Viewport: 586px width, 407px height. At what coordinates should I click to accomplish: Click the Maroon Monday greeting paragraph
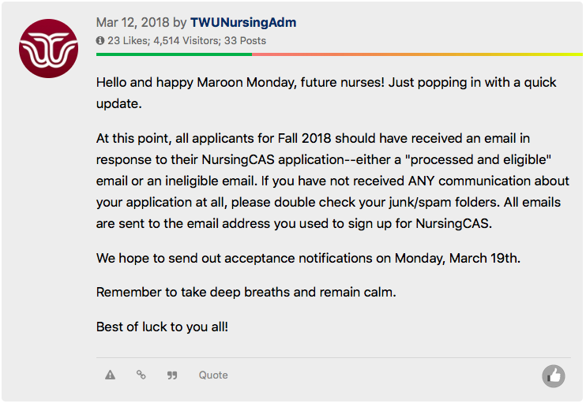[x=326, y=92]
